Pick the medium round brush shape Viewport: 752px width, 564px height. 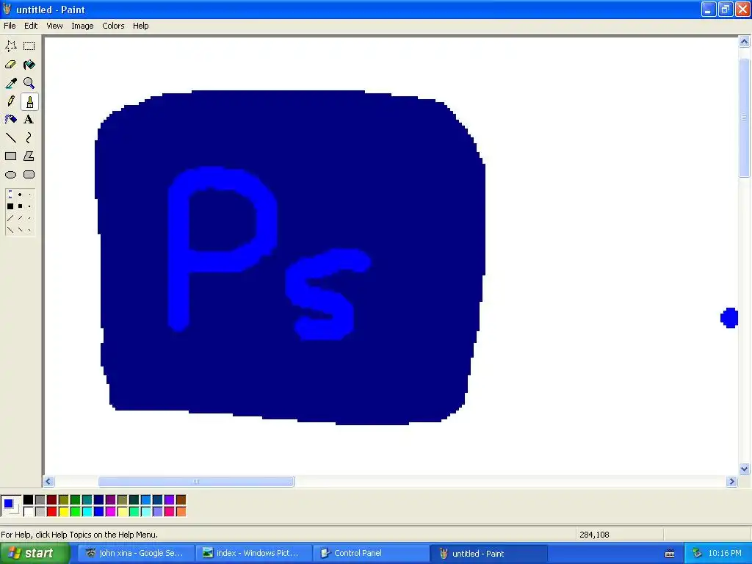pos(20,195)
